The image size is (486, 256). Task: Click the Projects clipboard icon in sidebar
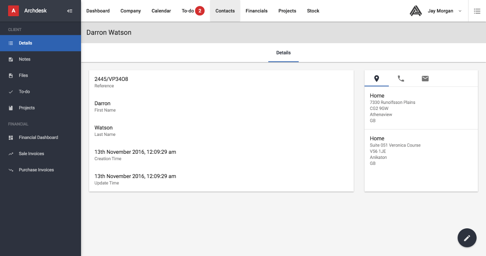[11, 108]
